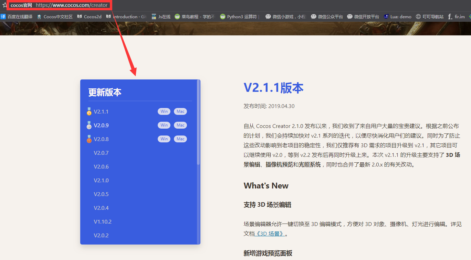Click the 发布时间: 2019.04.30 release date text
Viewport: 471px width, 260px height.
click(269, 106)
